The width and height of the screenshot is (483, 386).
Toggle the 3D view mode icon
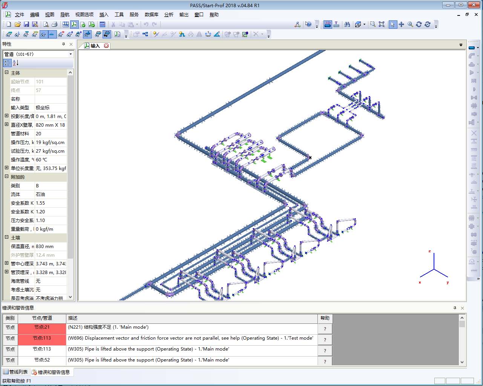click(327, 24)
